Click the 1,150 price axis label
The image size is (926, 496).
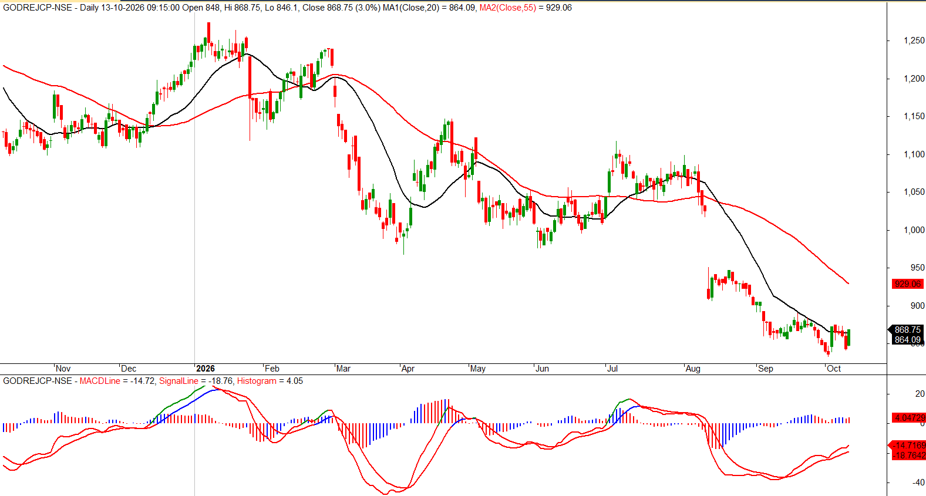pyautogui.click(x=914, y=116)
